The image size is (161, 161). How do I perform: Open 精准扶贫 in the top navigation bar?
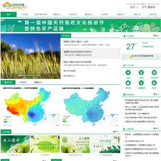(89, 14)
